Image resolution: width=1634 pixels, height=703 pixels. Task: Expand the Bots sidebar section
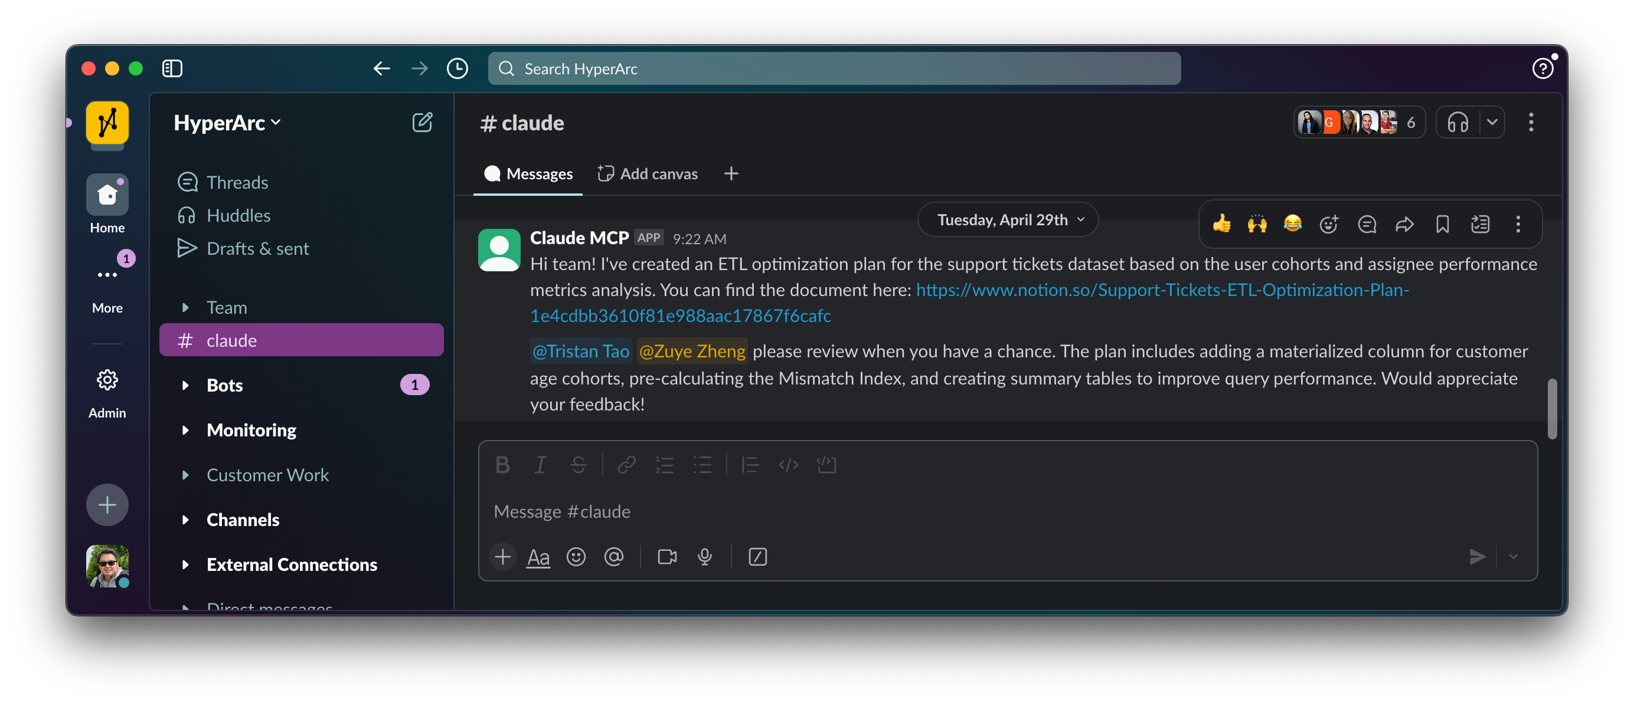[x=185, y=386]
